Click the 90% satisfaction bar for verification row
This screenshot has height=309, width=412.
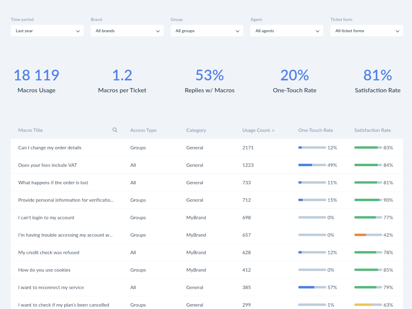(368, 200)
